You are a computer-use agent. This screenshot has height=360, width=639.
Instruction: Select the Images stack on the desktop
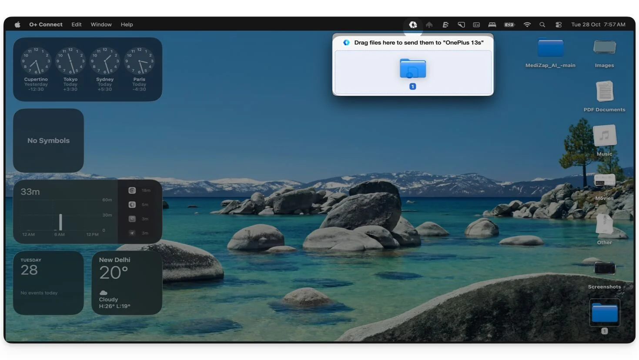[604, 48]
